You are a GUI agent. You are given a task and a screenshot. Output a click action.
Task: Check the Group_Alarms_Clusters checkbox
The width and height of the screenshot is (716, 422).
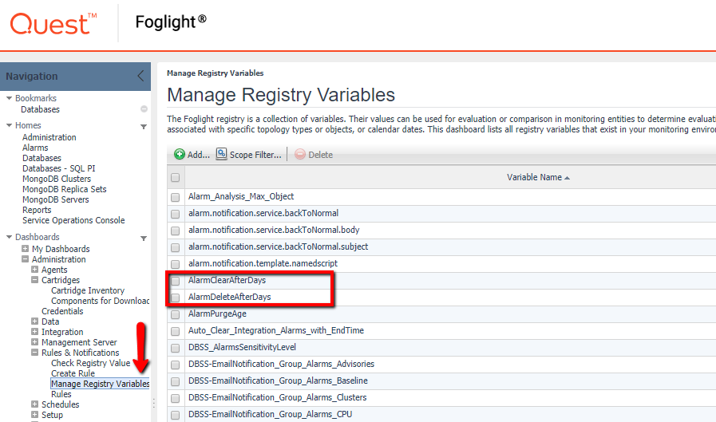pyautogui.click(x=175, y=398)
